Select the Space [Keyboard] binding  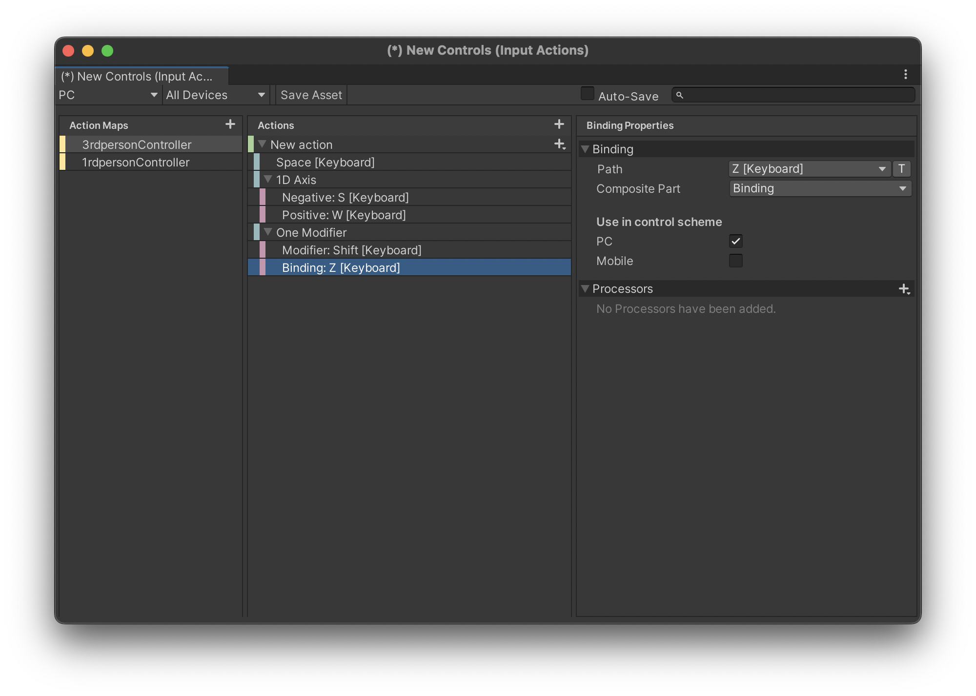click(325, 162)
